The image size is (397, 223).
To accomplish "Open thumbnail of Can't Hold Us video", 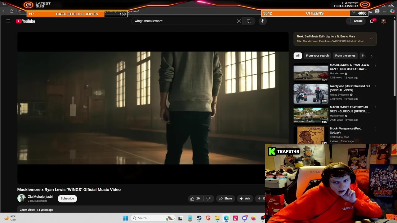I will click(x=311, y=72).
